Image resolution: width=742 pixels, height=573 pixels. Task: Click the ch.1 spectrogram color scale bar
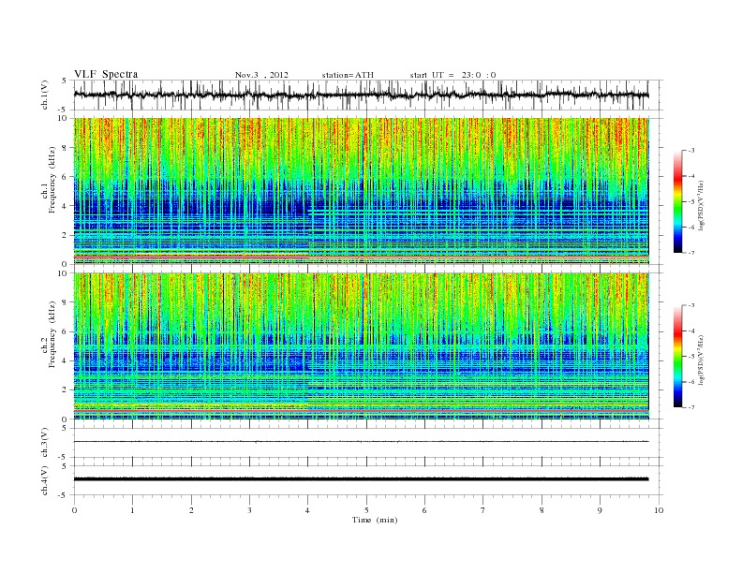677,201
